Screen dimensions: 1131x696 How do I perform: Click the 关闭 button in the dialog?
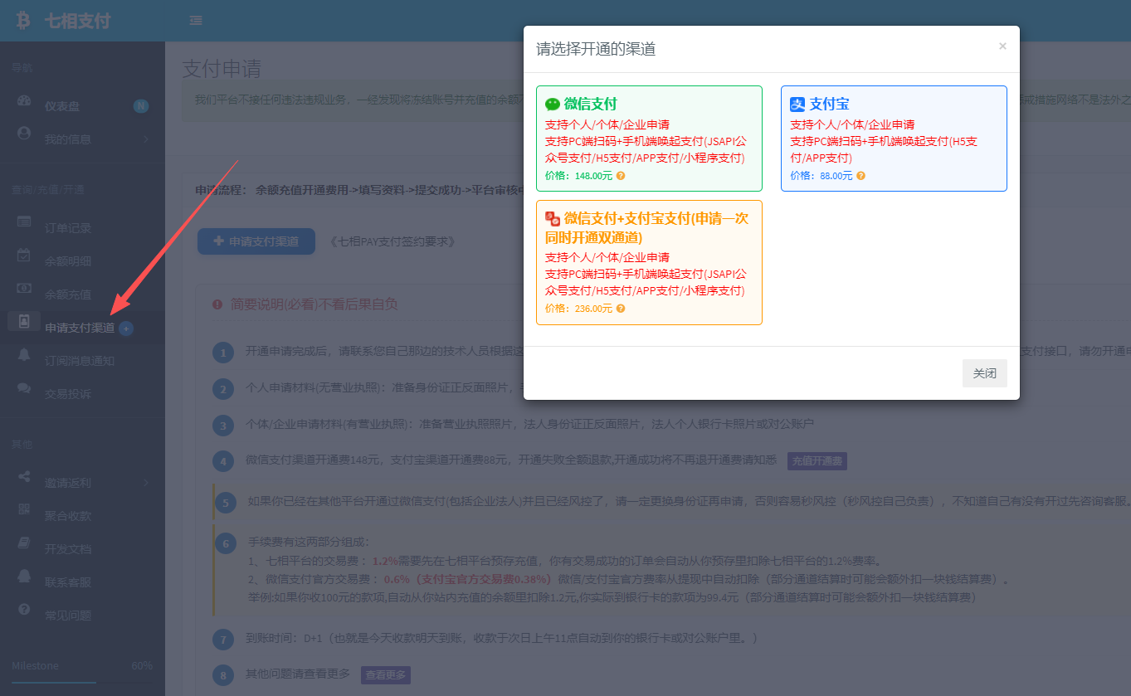click(x=985, y=373)
